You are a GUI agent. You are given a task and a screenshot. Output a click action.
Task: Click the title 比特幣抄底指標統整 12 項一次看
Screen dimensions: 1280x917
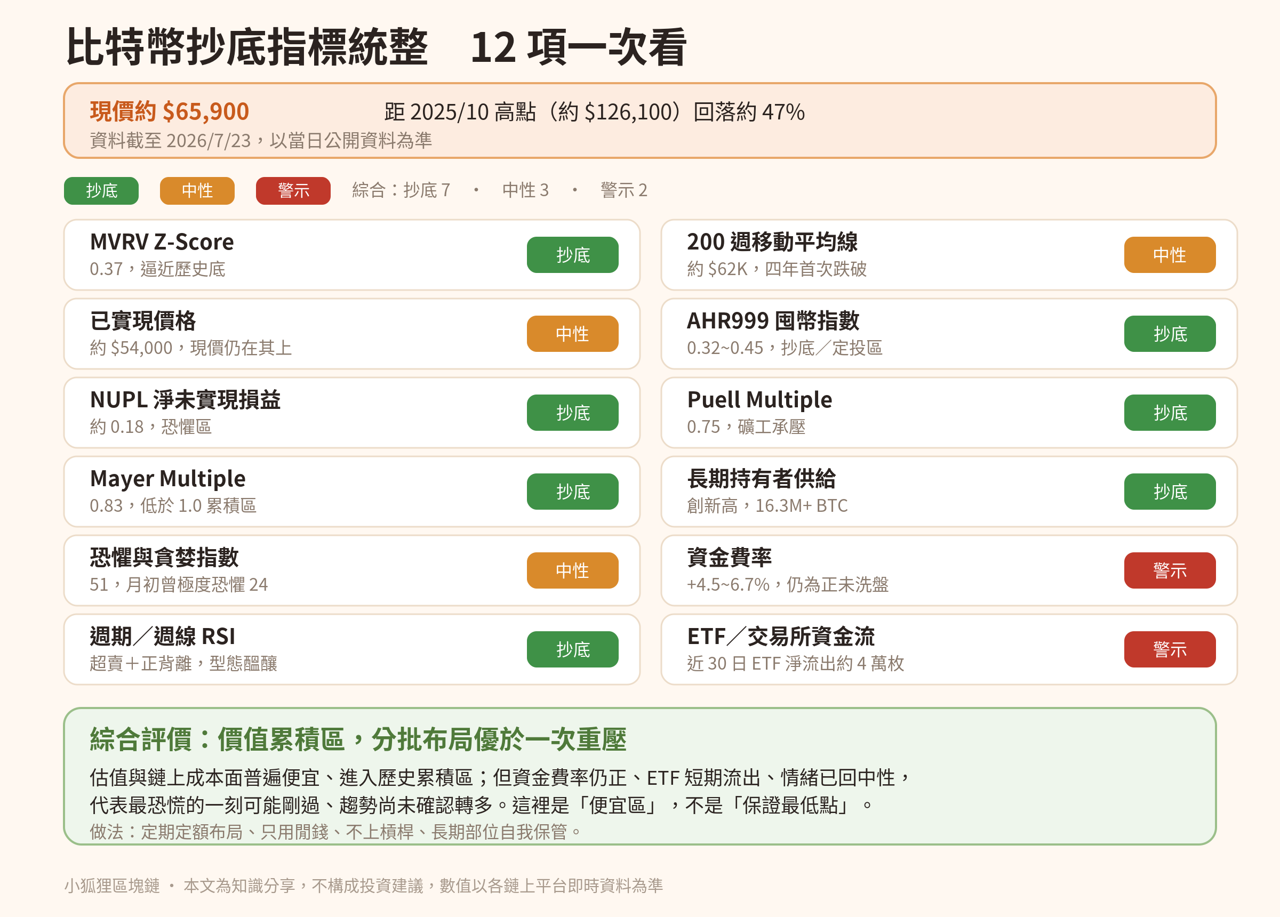376,47
